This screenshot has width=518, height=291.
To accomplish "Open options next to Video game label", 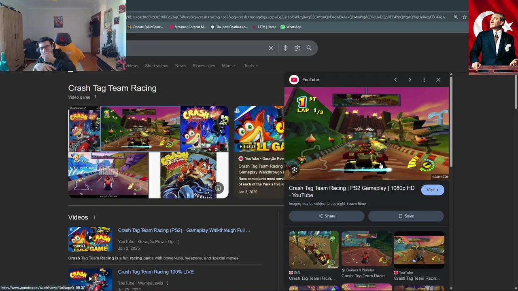I will pyautogui.click(x=95, y=97).
